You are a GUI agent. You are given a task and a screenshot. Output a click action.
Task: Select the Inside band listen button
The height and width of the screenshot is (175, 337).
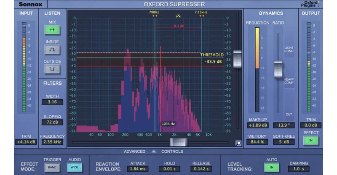53,49
